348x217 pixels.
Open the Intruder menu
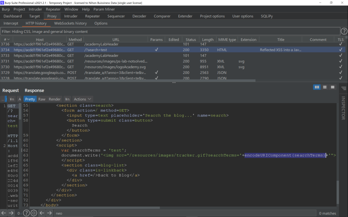pos(35,9)
